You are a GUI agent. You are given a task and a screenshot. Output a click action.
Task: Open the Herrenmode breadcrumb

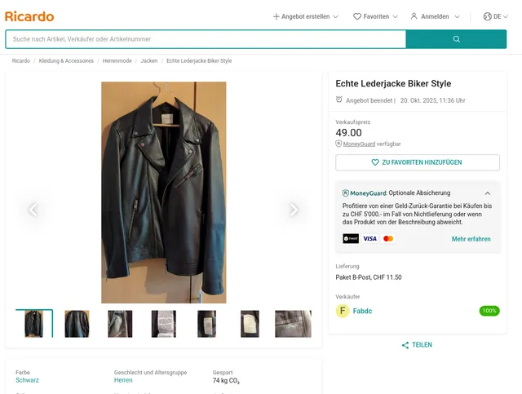[117, 61]
